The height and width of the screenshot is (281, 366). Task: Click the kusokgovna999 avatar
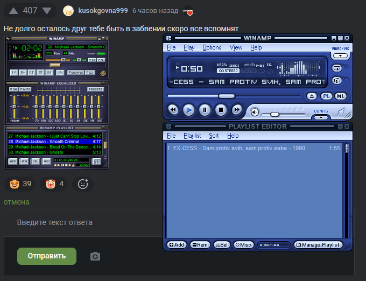68,11
